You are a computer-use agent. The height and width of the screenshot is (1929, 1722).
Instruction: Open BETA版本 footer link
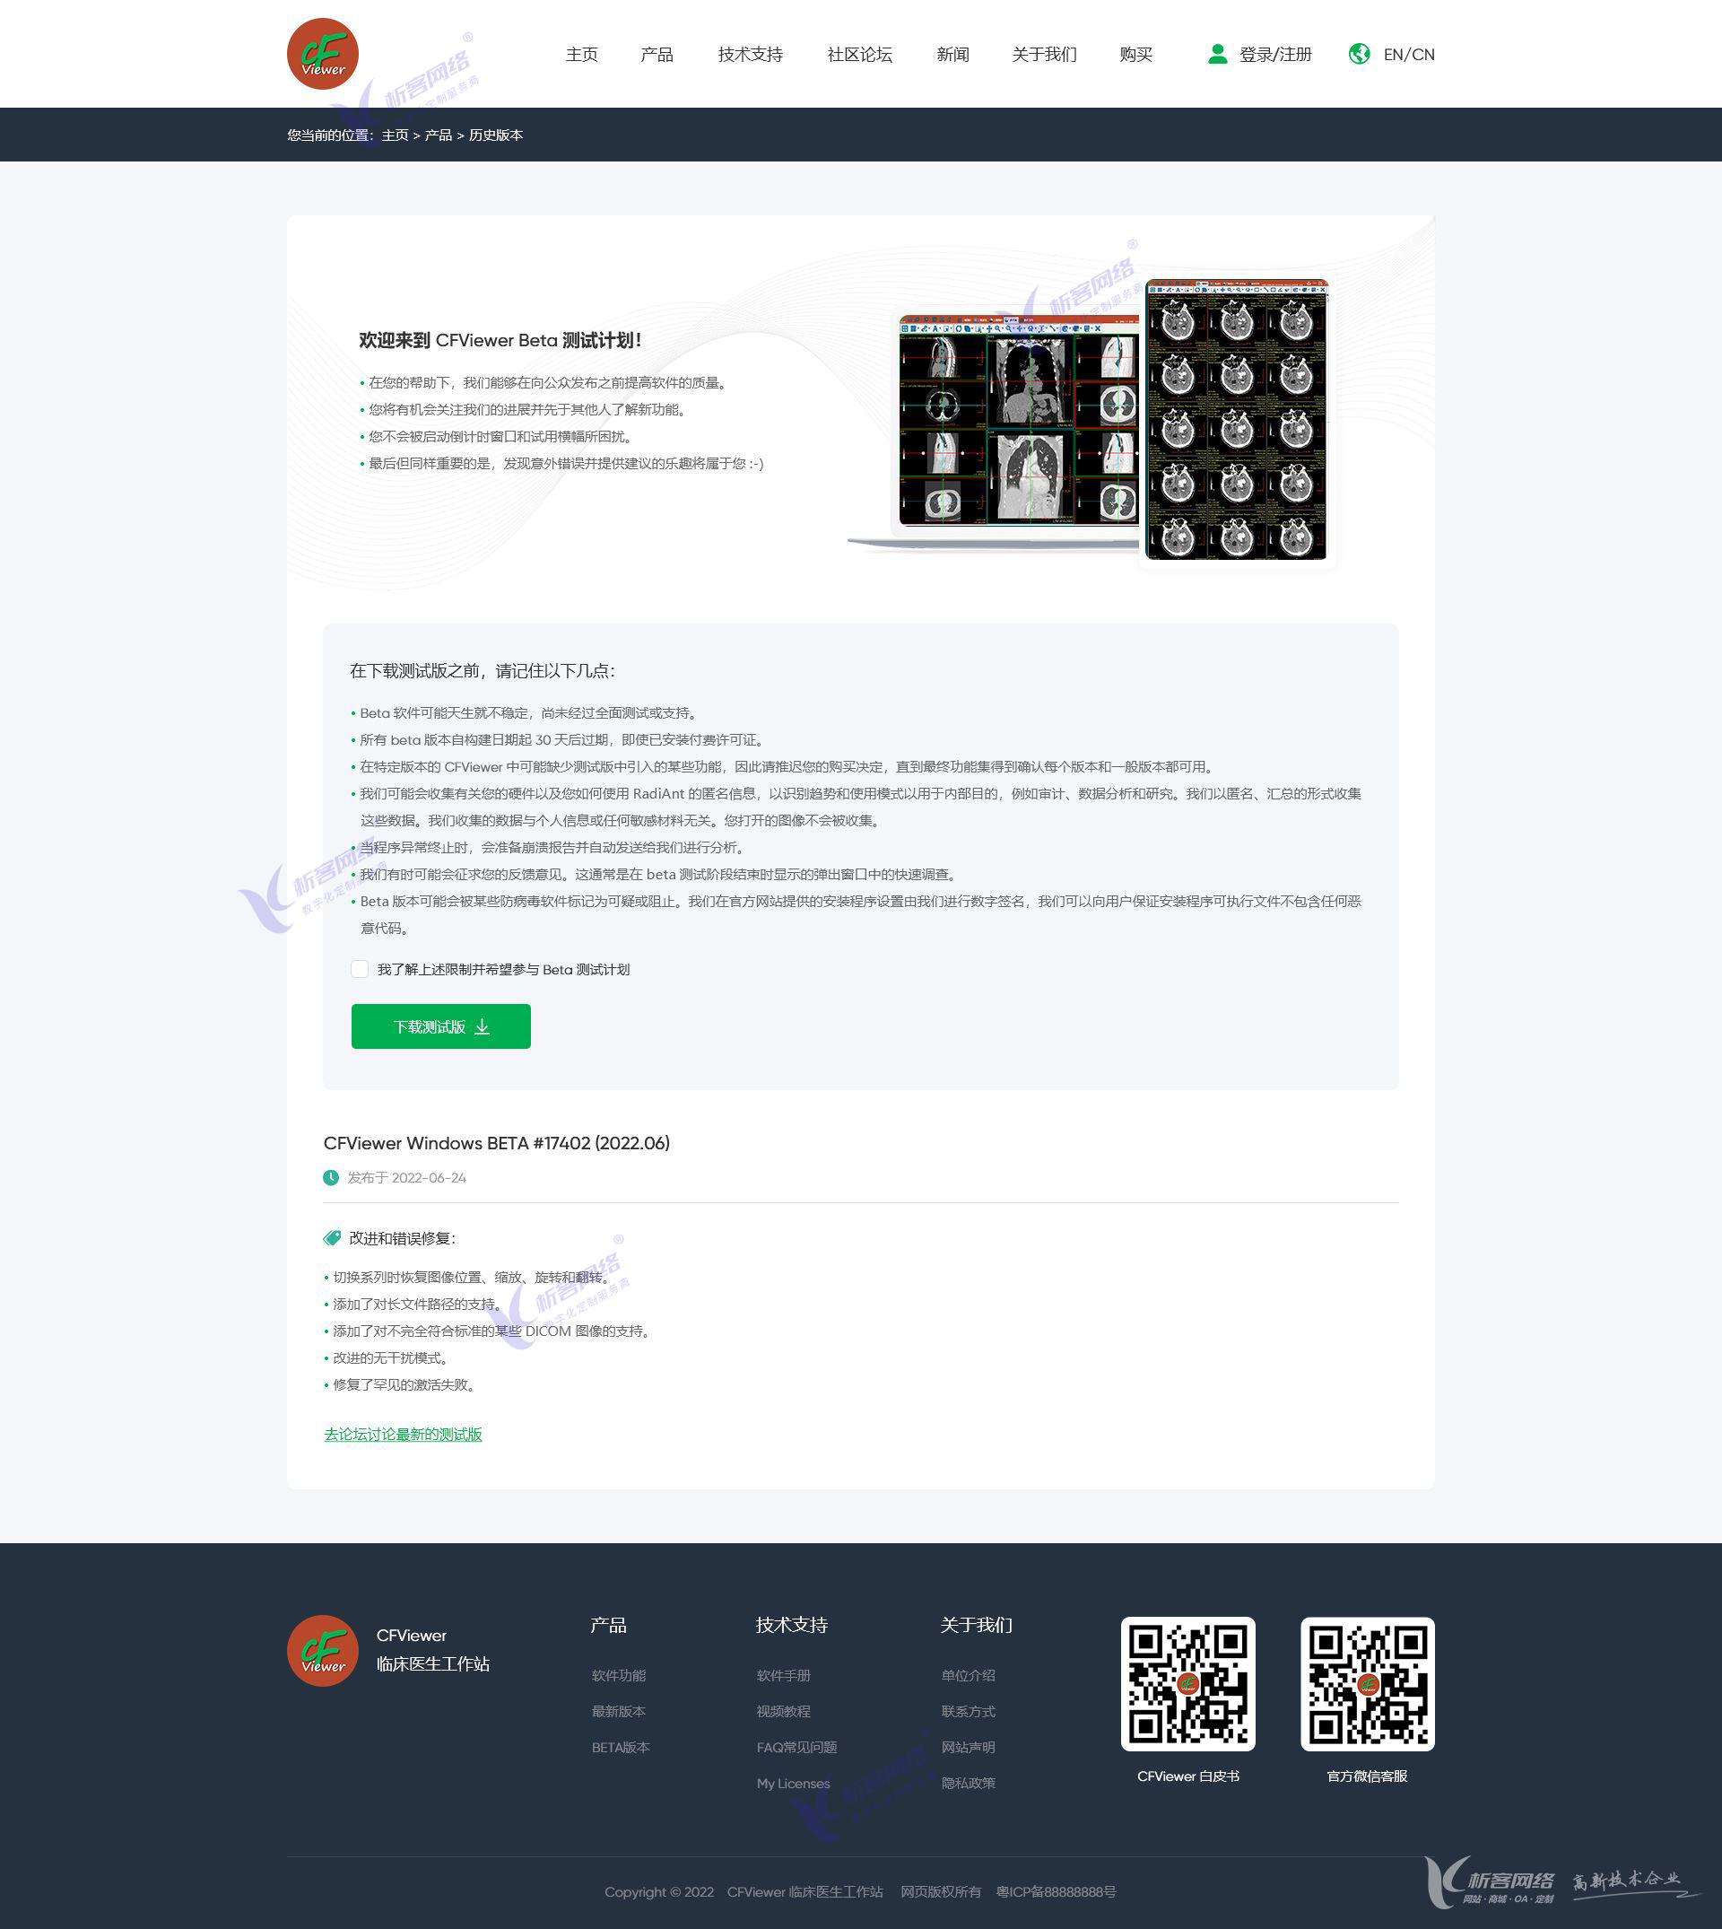click(621, 1747)
